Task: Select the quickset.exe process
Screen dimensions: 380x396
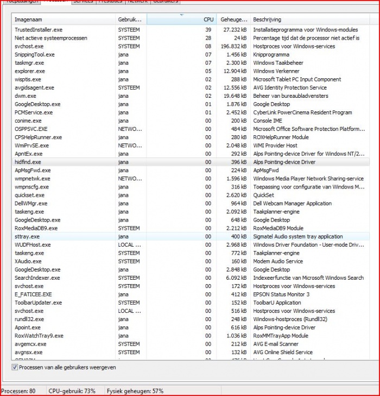Action: (191, 195)
